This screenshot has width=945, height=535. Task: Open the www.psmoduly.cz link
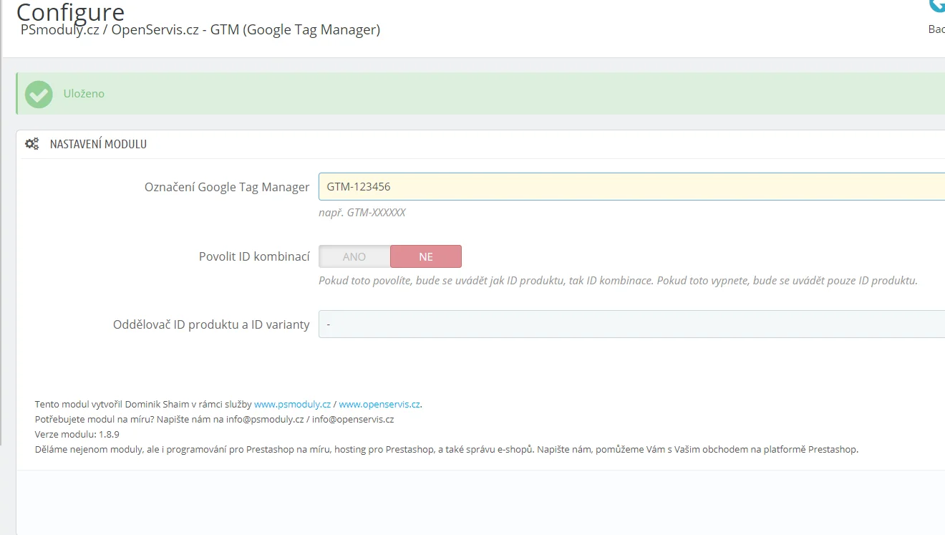(292, 404)
